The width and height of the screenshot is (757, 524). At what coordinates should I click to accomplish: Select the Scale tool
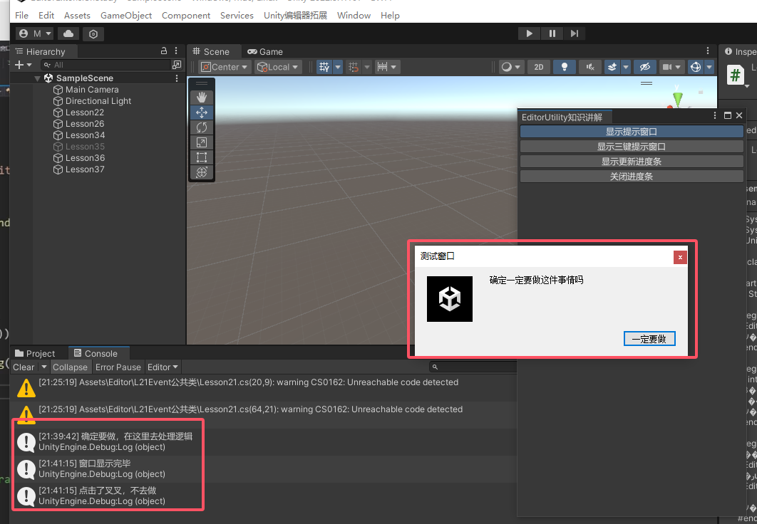(x=202, y=142)
